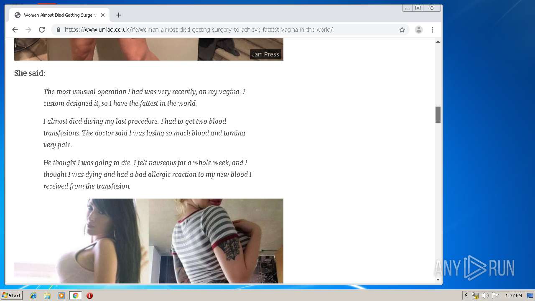The height and width of the screenshot is (301, 535).
Task: Click the paragraph starting 'He thought I was'
Action: click(148, 174)
